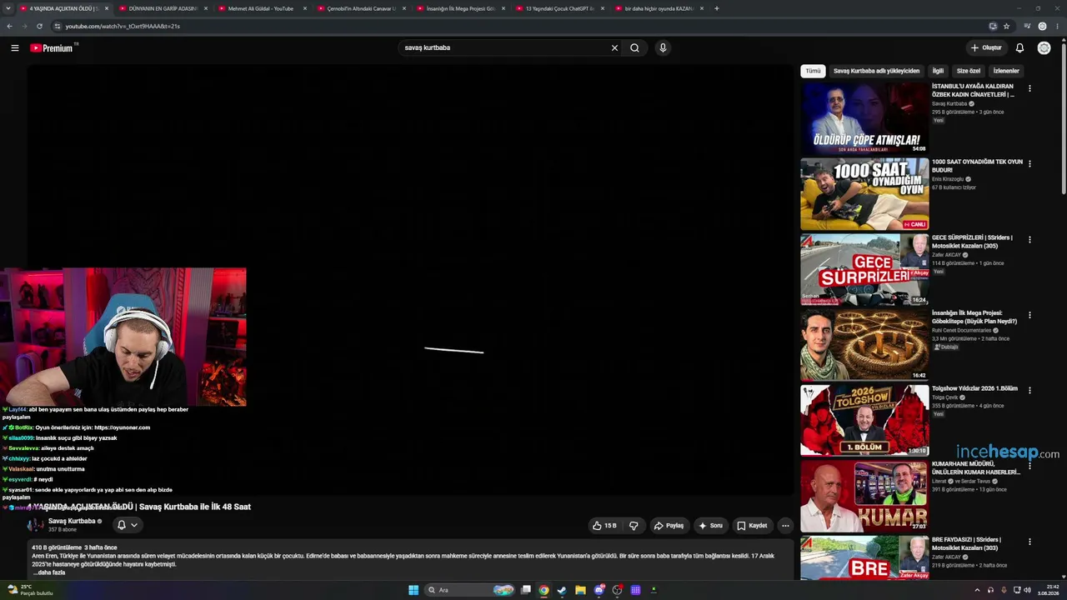The width and height of the screenshot is (1067, 600).
Task: Open more actions ellipsis below video
Action: [784, 526]
